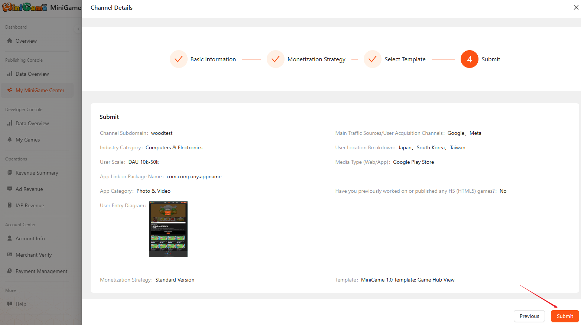Collapse the sidebar using the chevron arrow
Image resolution: width=581 pixels, height=325 pixels.
click(x=78, y=29)
